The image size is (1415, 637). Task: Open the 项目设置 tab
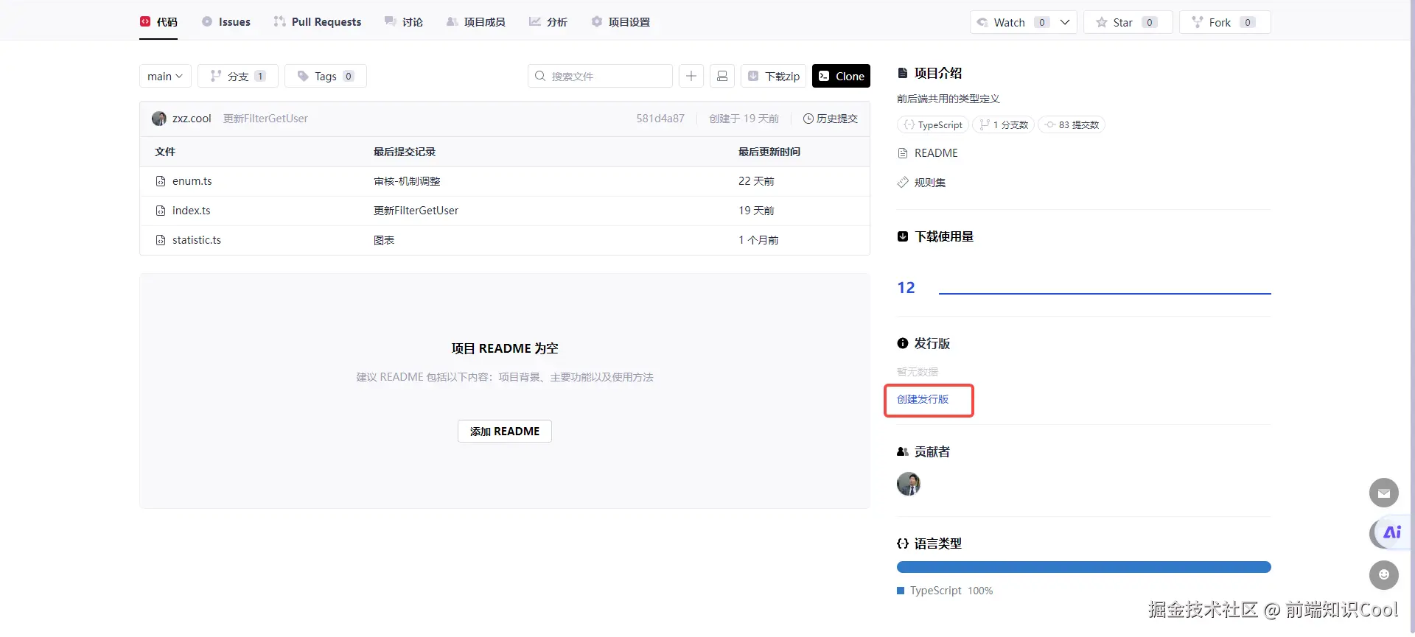[x=621, y=22]
